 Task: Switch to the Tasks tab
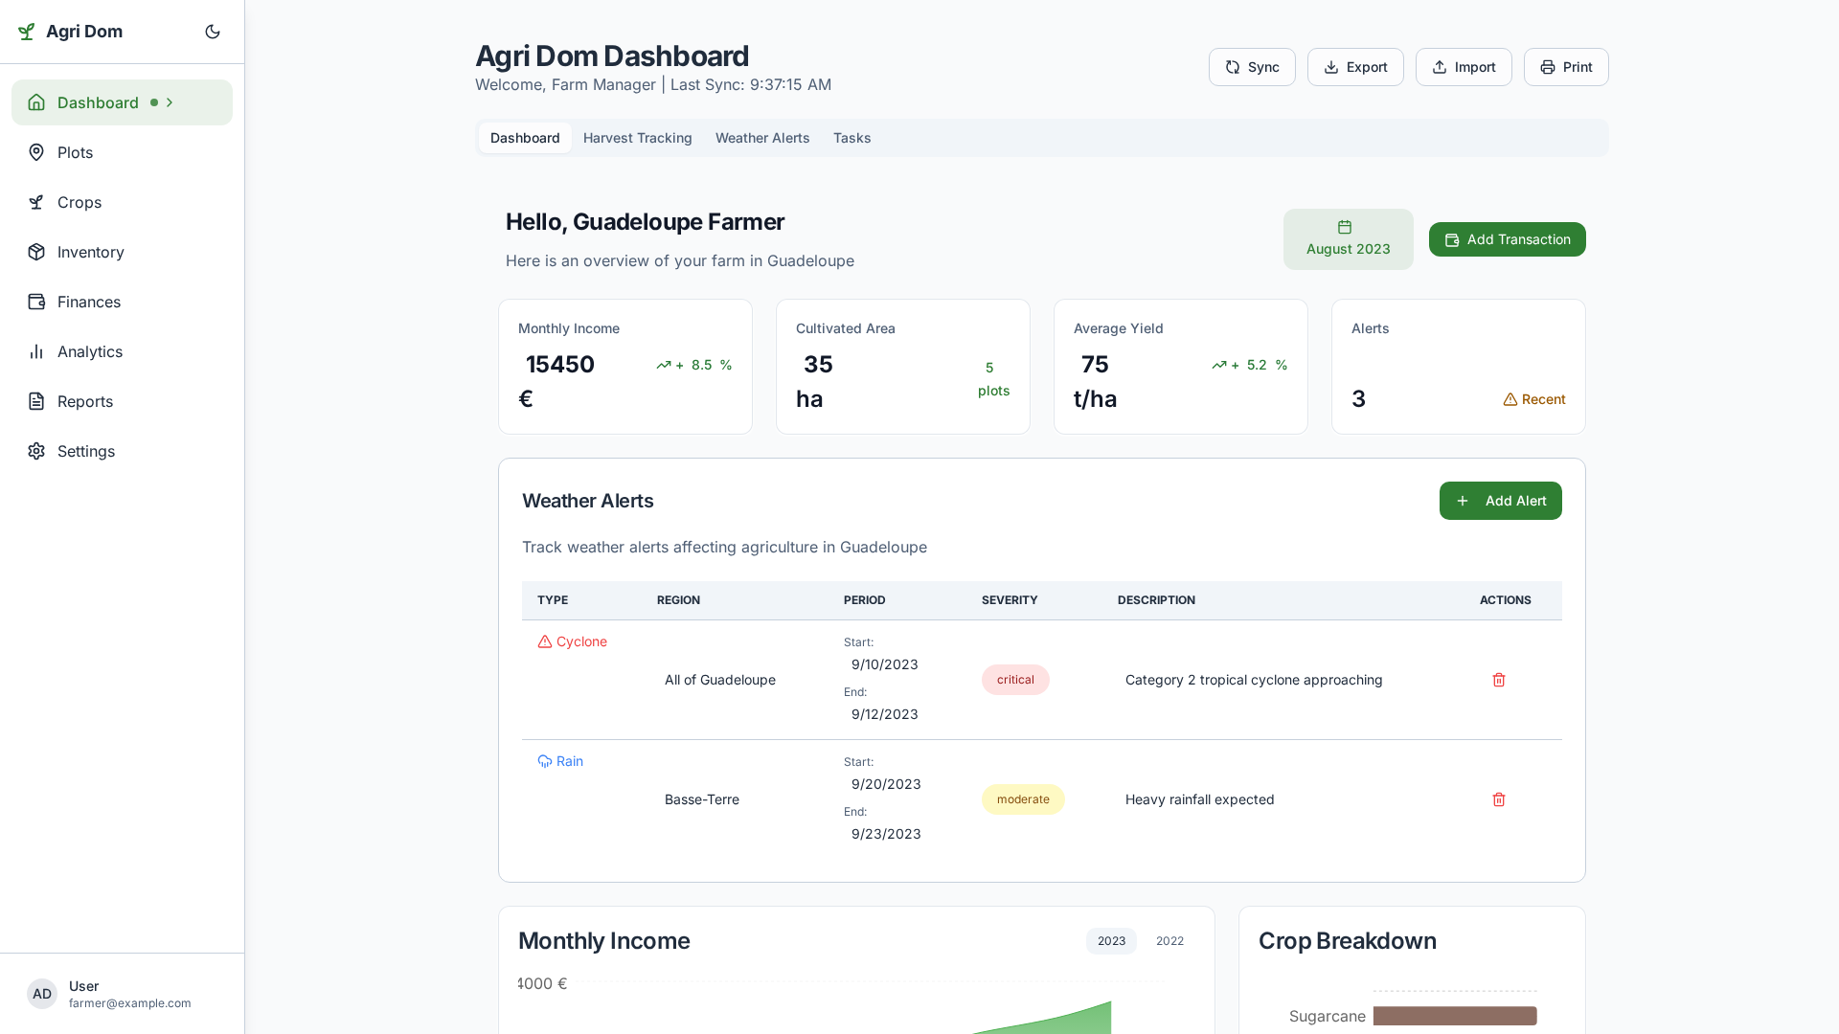851,138
